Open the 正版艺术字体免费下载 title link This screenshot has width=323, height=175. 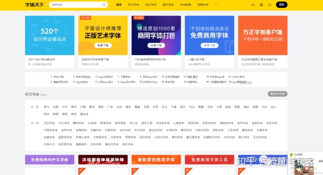coord(95,60)
